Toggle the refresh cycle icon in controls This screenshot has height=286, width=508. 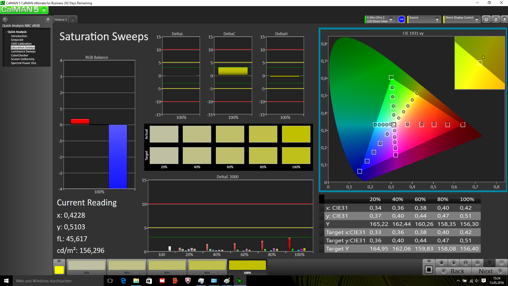coord(489,263)
